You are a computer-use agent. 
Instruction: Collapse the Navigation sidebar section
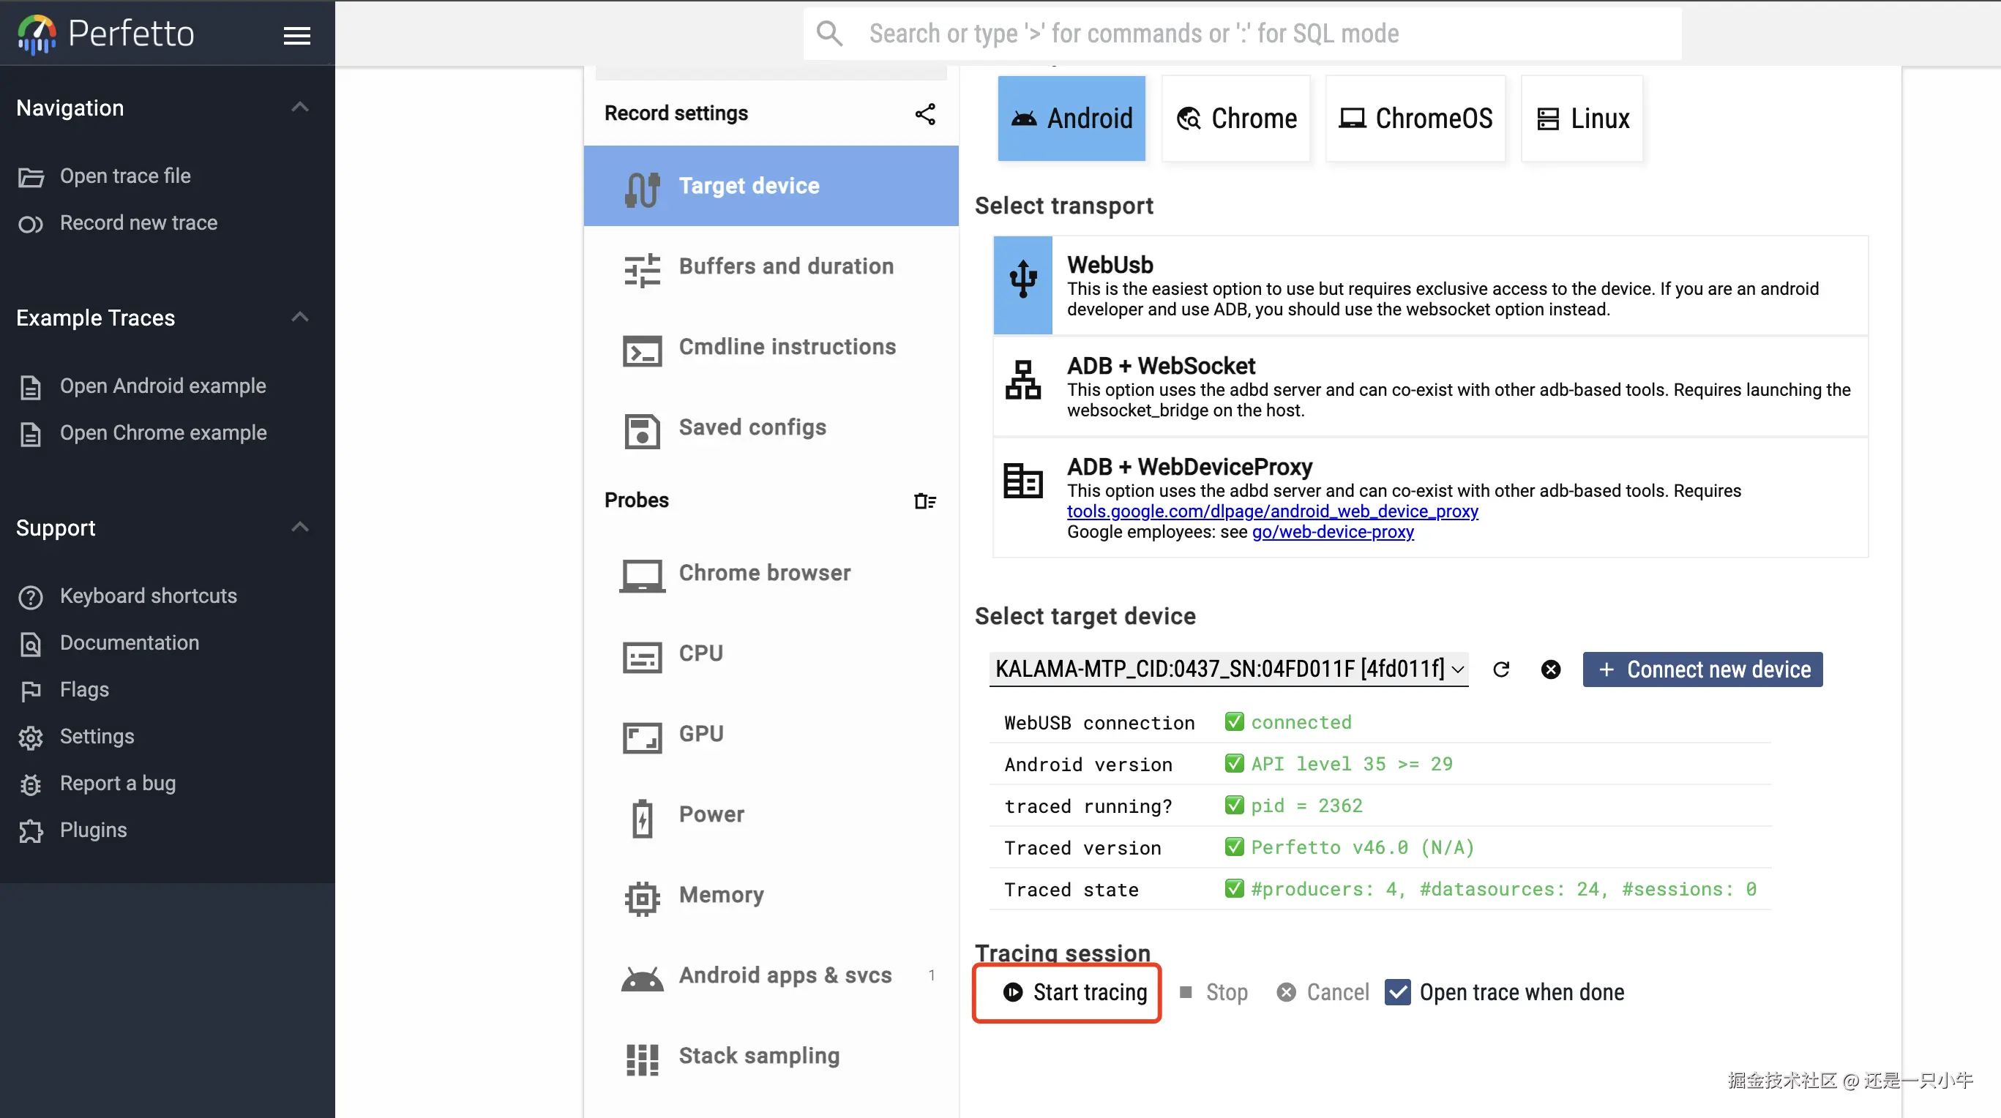pyautogui.click(x=300, y=107)
